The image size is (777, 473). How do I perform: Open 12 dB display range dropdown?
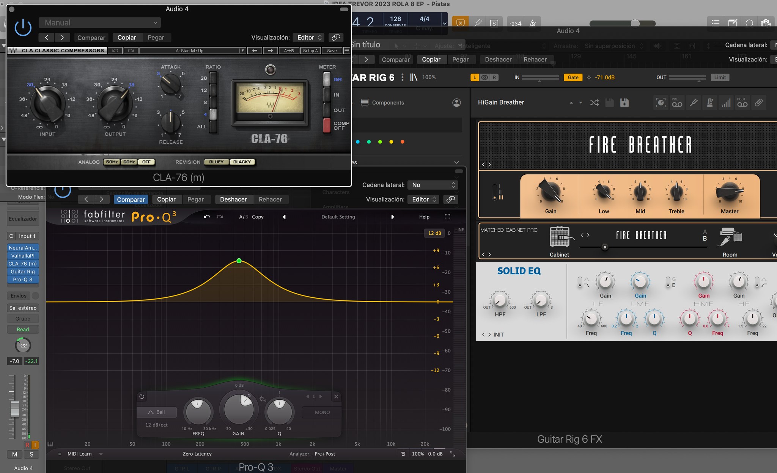(x=434, y=233)
